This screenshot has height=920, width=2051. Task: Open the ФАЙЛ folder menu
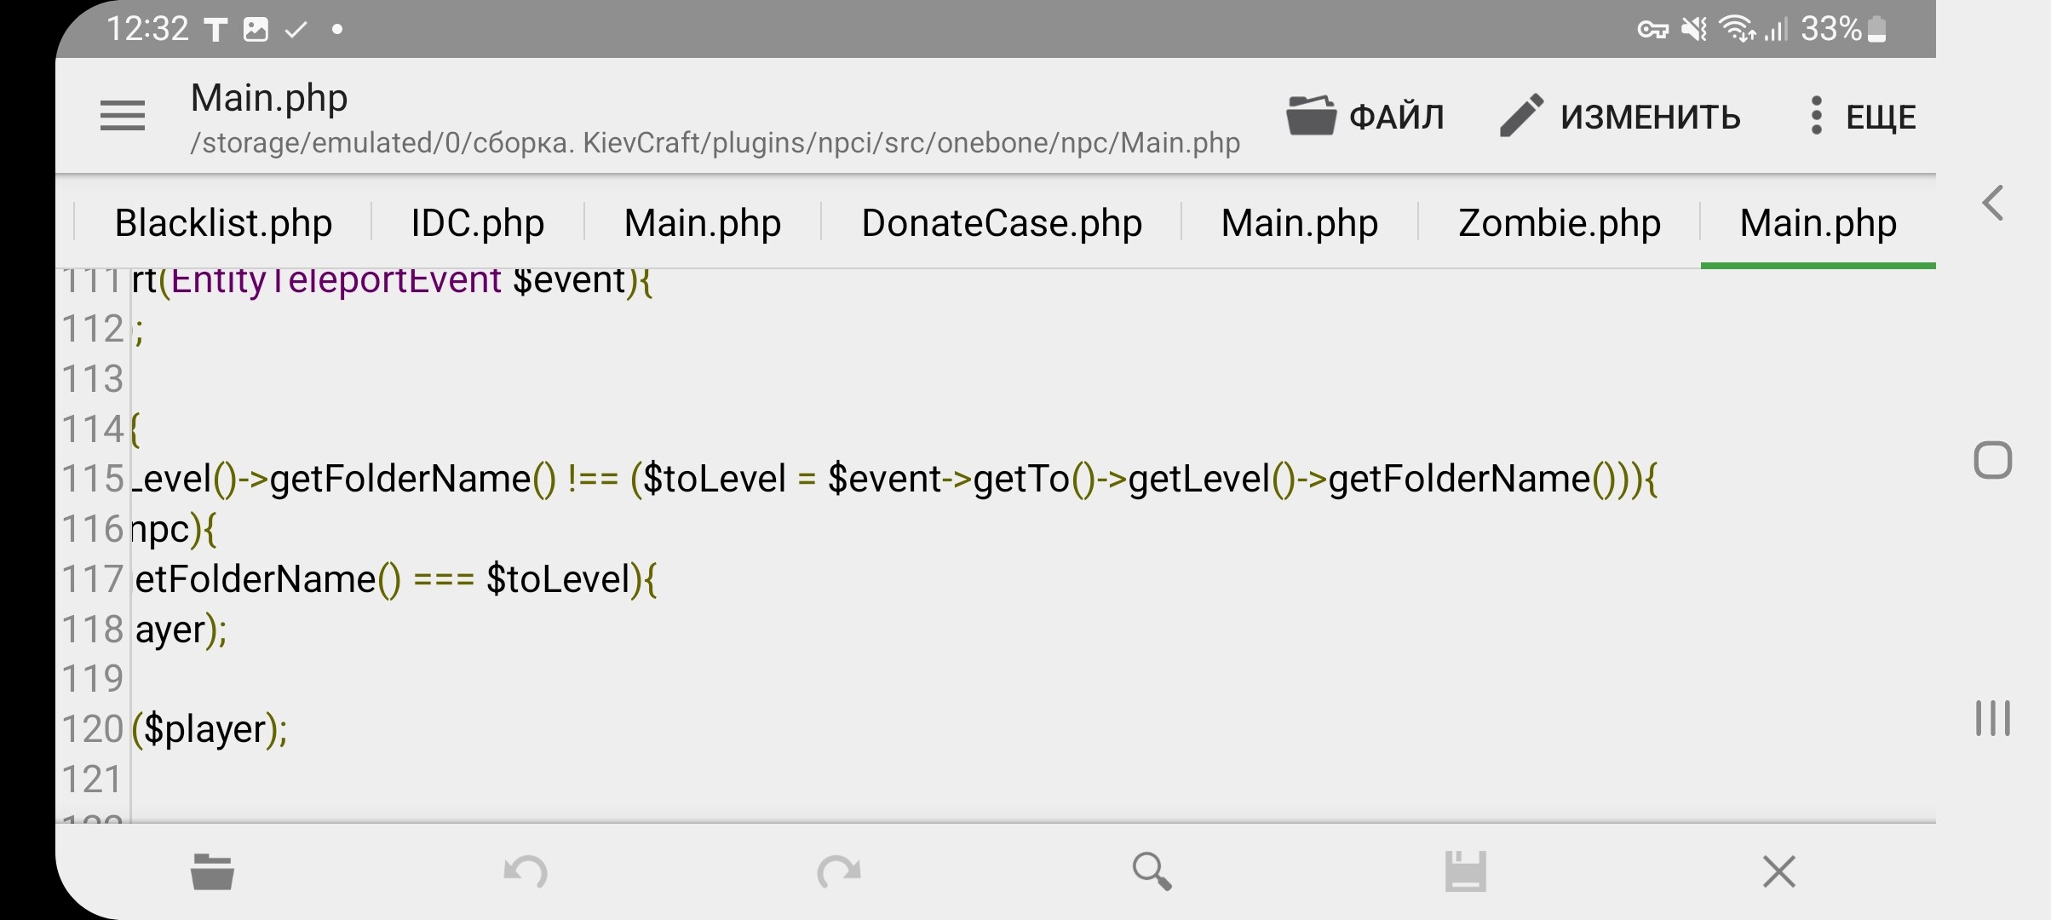(x=1365, y=116)
